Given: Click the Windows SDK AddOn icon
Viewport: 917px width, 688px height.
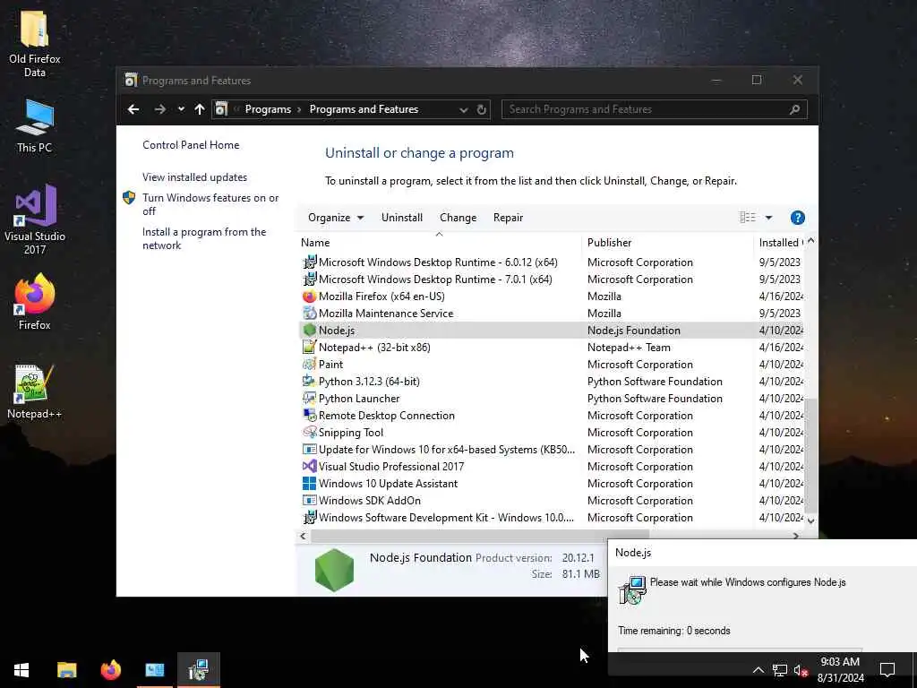Looking at the screenshot, I should click(x=309, y=500).
